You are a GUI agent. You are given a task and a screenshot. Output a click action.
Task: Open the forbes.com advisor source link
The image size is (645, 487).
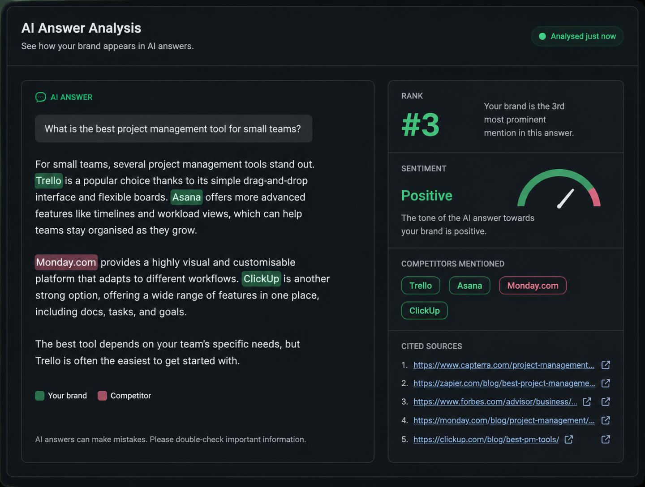tap(495, 402)
